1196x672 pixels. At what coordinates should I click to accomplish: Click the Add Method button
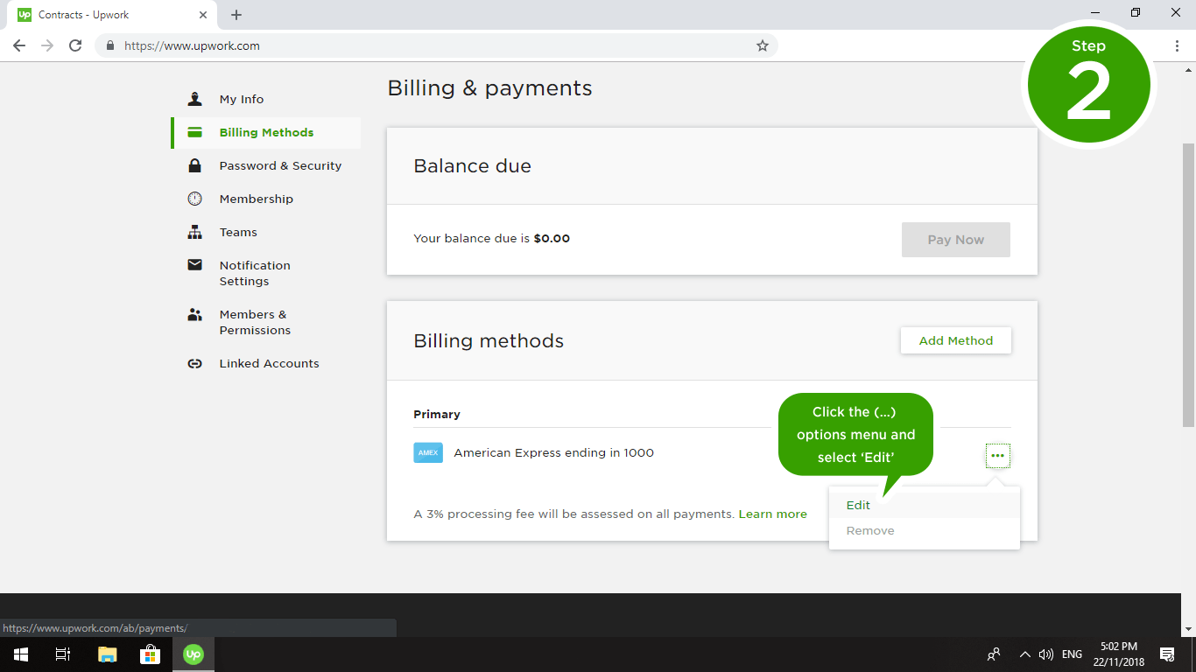tap(955, 340)
